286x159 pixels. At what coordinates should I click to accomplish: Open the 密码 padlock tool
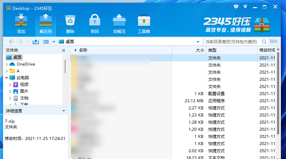(95, 24)
